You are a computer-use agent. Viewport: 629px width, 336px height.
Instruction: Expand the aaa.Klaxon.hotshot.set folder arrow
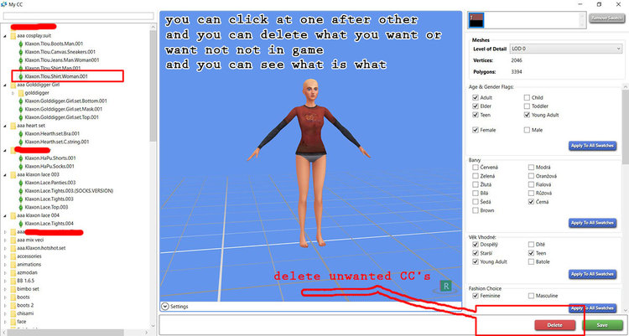click(5, 248)
